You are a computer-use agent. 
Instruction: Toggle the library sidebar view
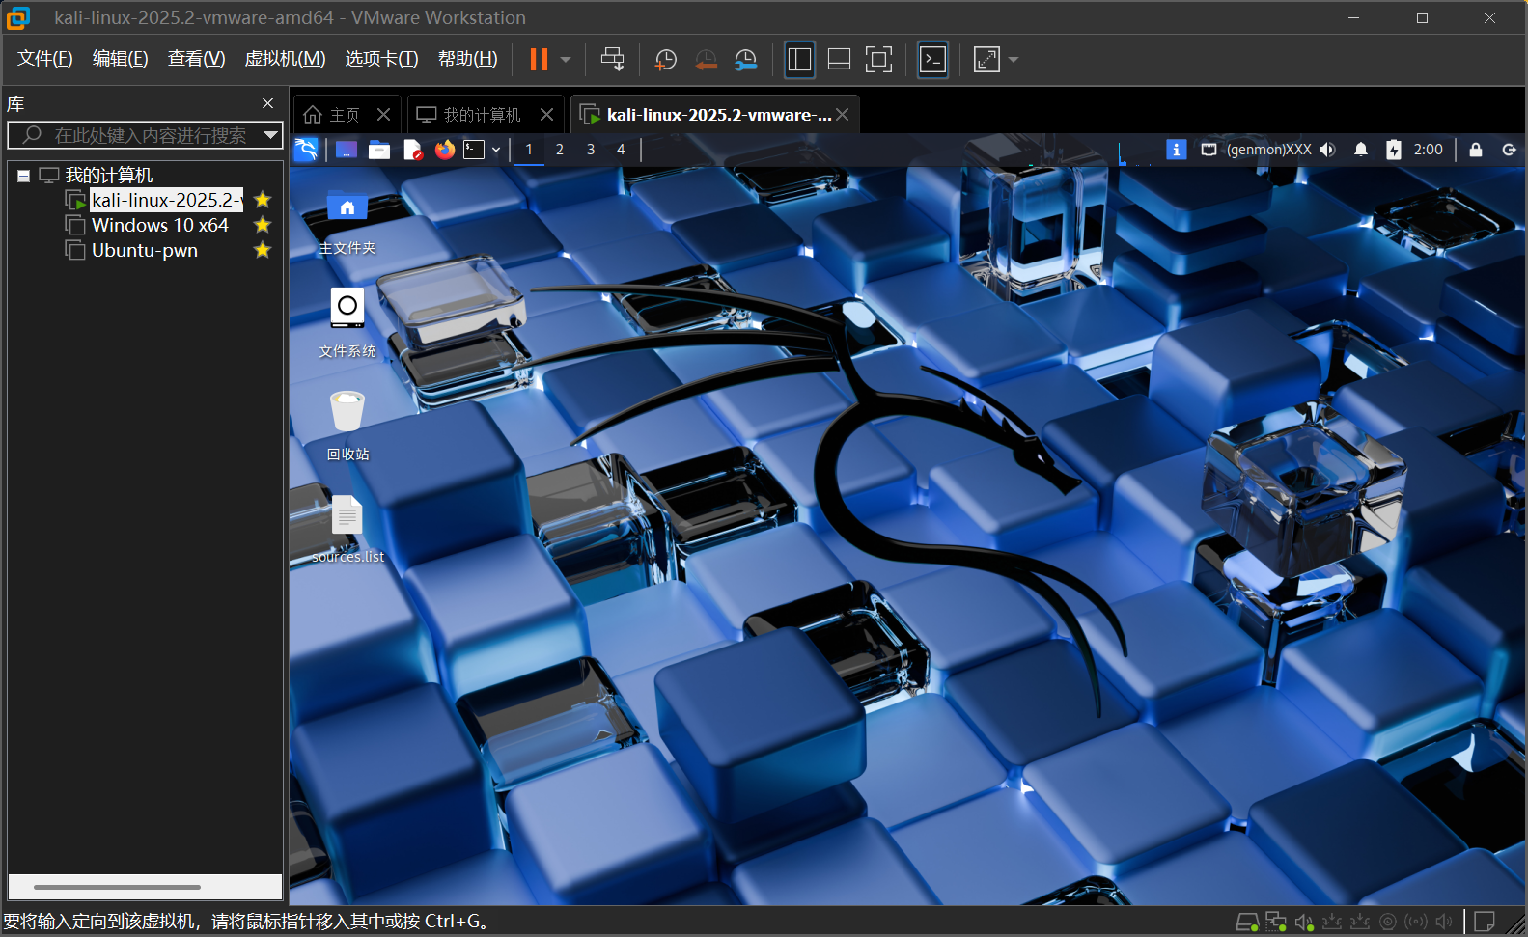(x=799, y=60)
